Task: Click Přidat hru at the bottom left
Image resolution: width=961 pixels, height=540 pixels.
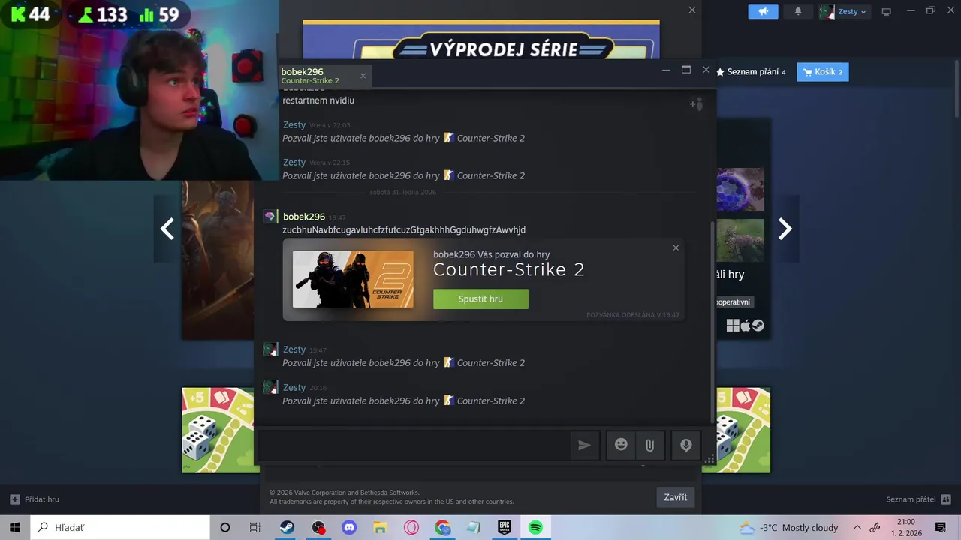Action: click(35, 499)
